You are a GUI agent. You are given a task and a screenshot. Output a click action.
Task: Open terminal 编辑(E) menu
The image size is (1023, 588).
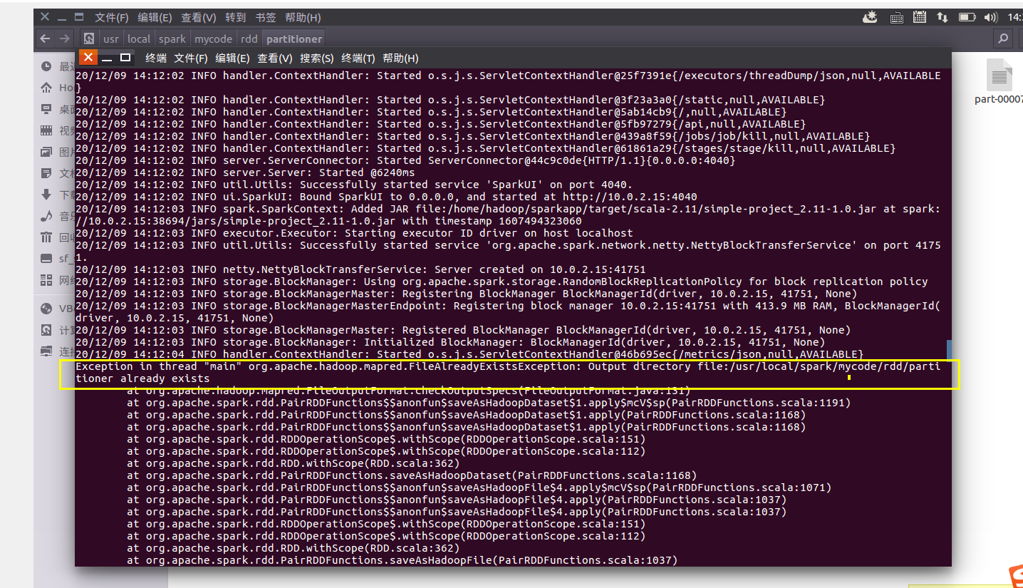(x=232, y=58)
